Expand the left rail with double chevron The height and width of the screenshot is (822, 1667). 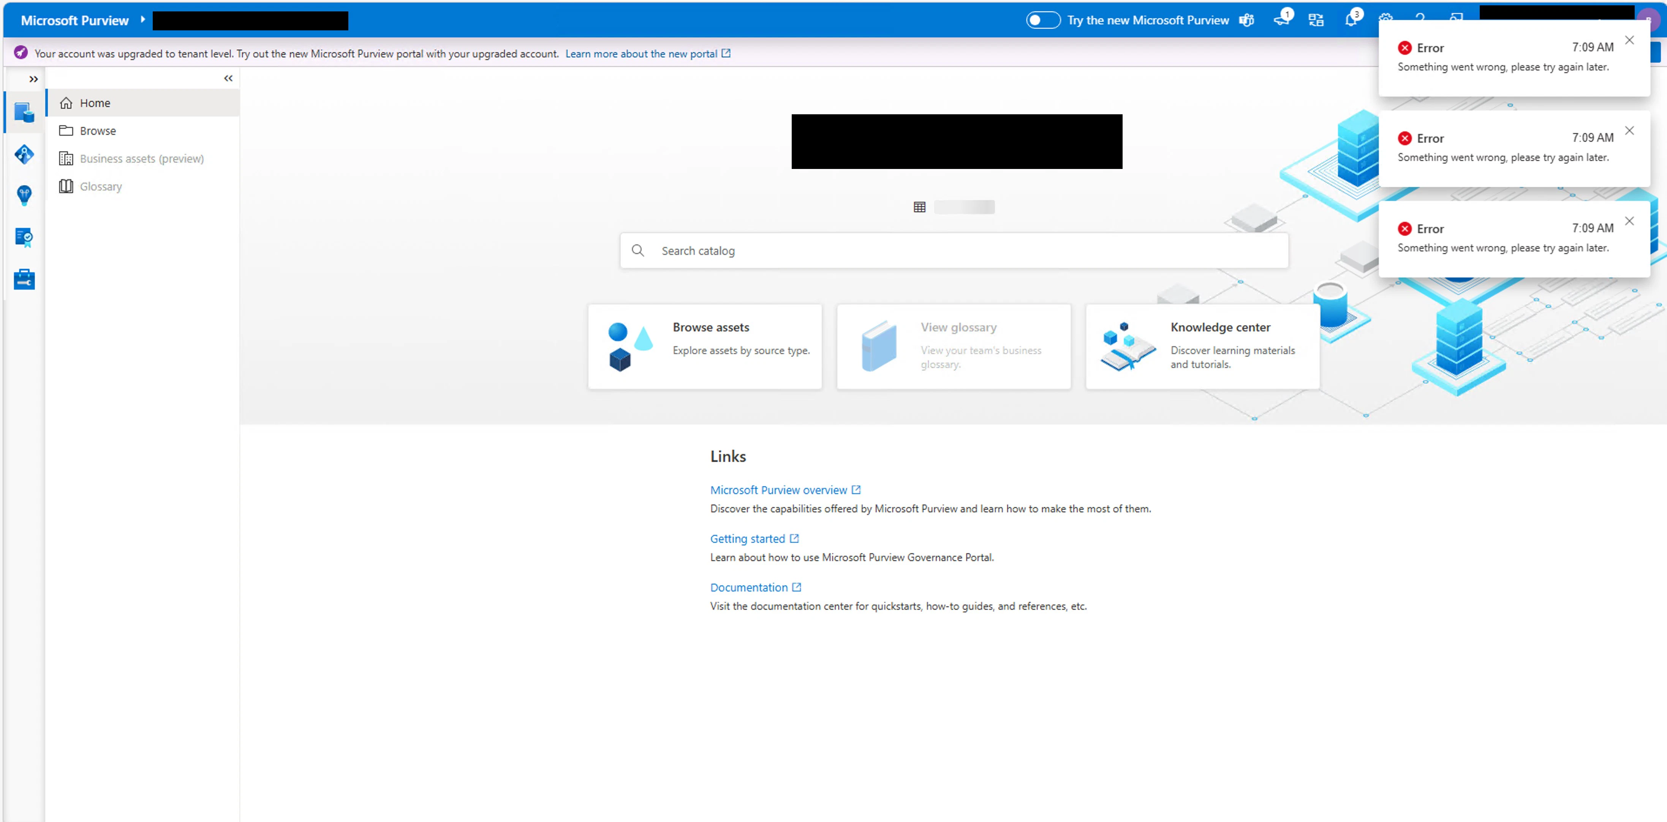point(34,79)
